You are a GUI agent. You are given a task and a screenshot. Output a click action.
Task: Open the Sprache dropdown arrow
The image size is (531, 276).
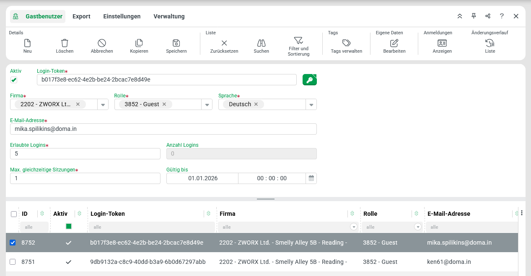(x=311, y=105)
